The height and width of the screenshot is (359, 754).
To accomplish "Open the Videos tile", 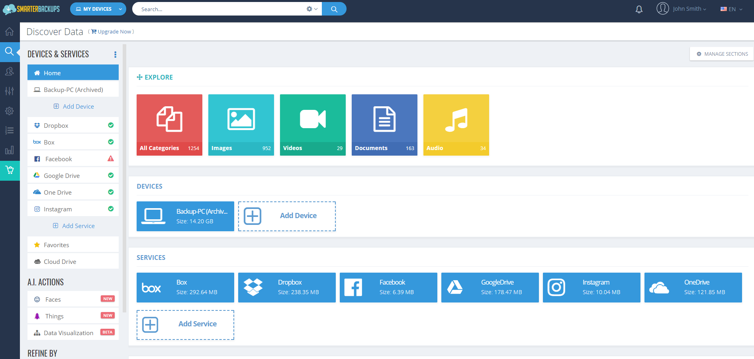I will (x=313, y=125).
